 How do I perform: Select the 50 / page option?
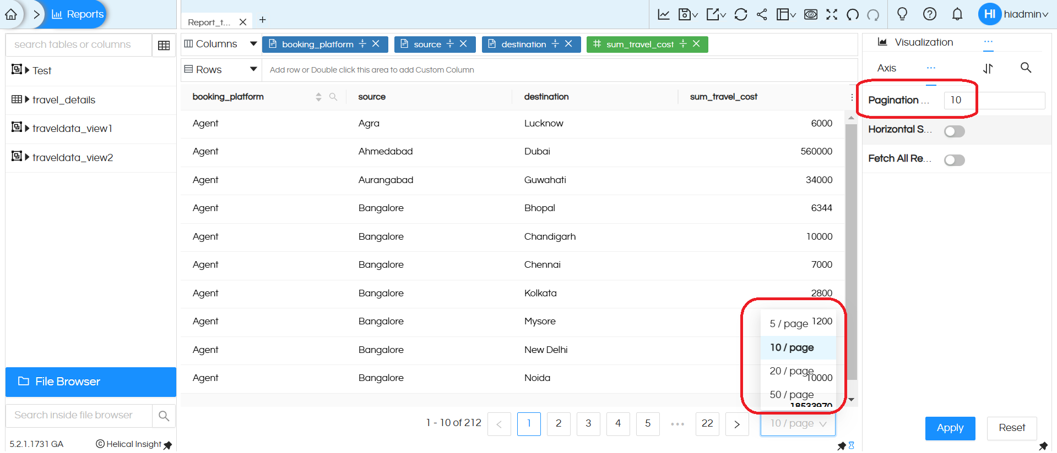(x=798, y=395)
